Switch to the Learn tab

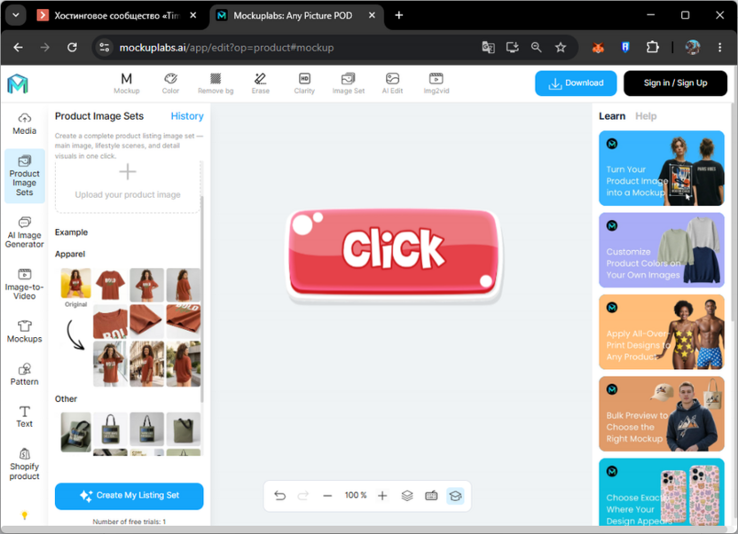(612, 116)
